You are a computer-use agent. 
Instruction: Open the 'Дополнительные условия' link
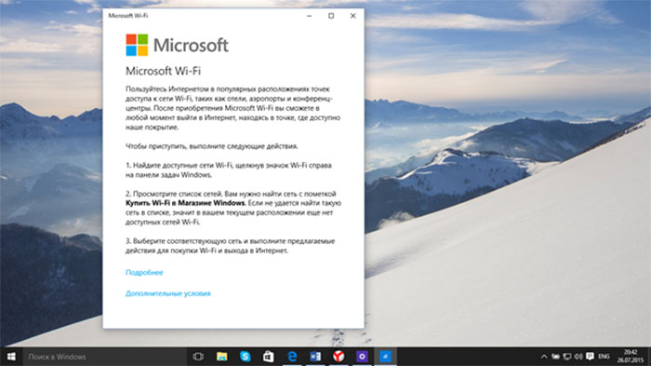click(x=167, y=293)
